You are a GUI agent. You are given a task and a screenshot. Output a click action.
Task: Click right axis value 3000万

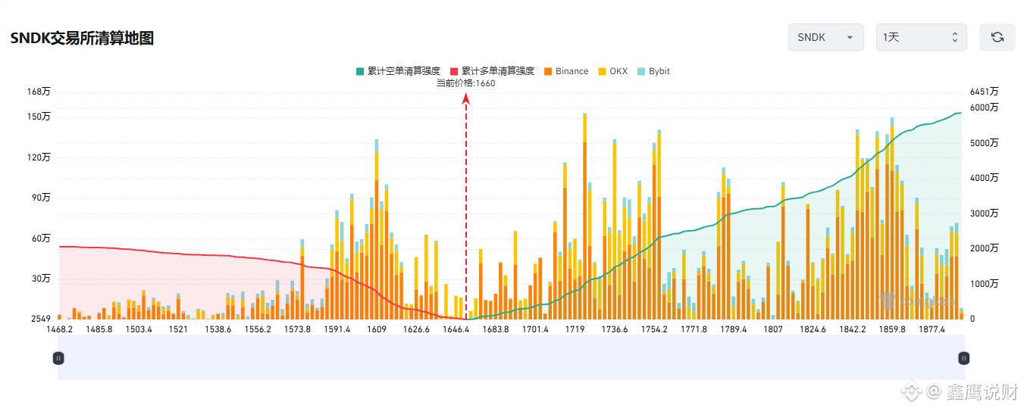(x=985, y=213)
